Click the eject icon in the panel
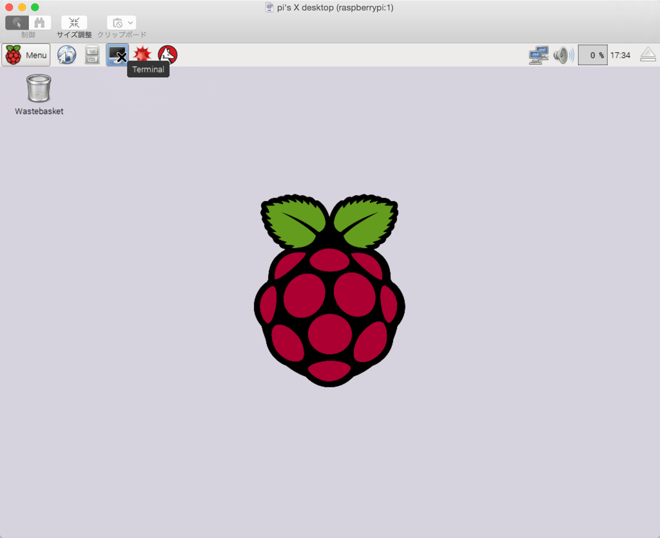 (x=648, y=55)
